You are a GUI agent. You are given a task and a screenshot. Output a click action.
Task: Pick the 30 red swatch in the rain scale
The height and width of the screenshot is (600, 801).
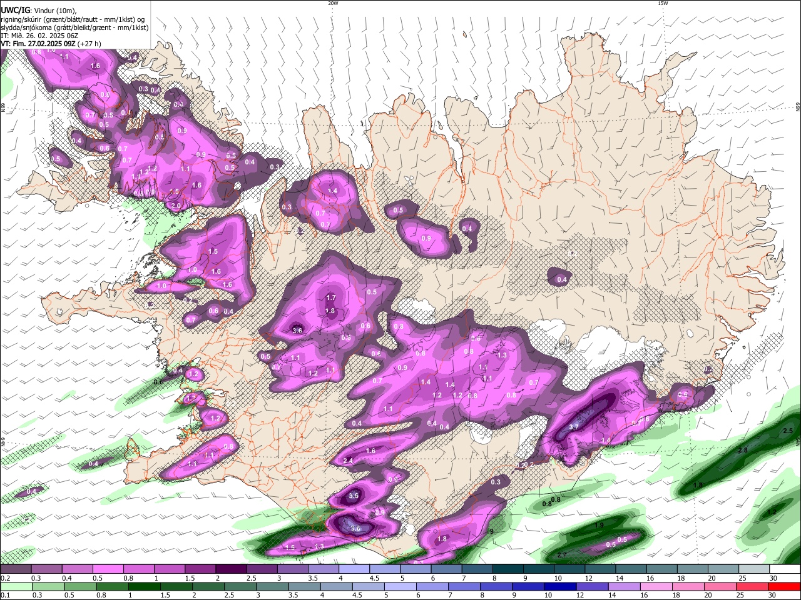coord(784,587)
